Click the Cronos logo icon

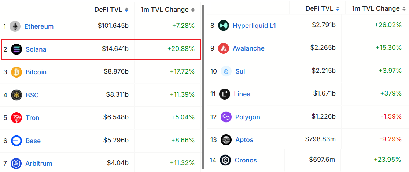tap(225, 160)
